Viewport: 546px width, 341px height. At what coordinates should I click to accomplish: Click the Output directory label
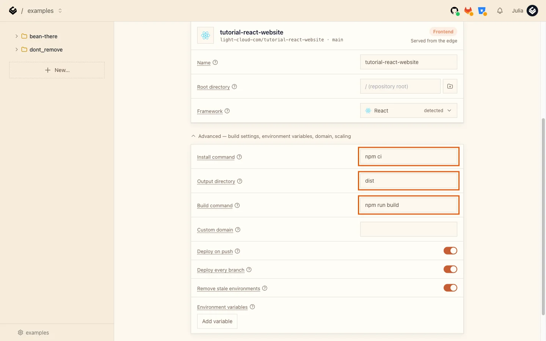coord(216,181)
